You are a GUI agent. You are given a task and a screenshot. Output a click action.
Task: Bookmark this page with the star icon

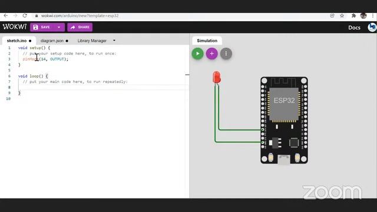pyautogui.click(x=342, y=16)
